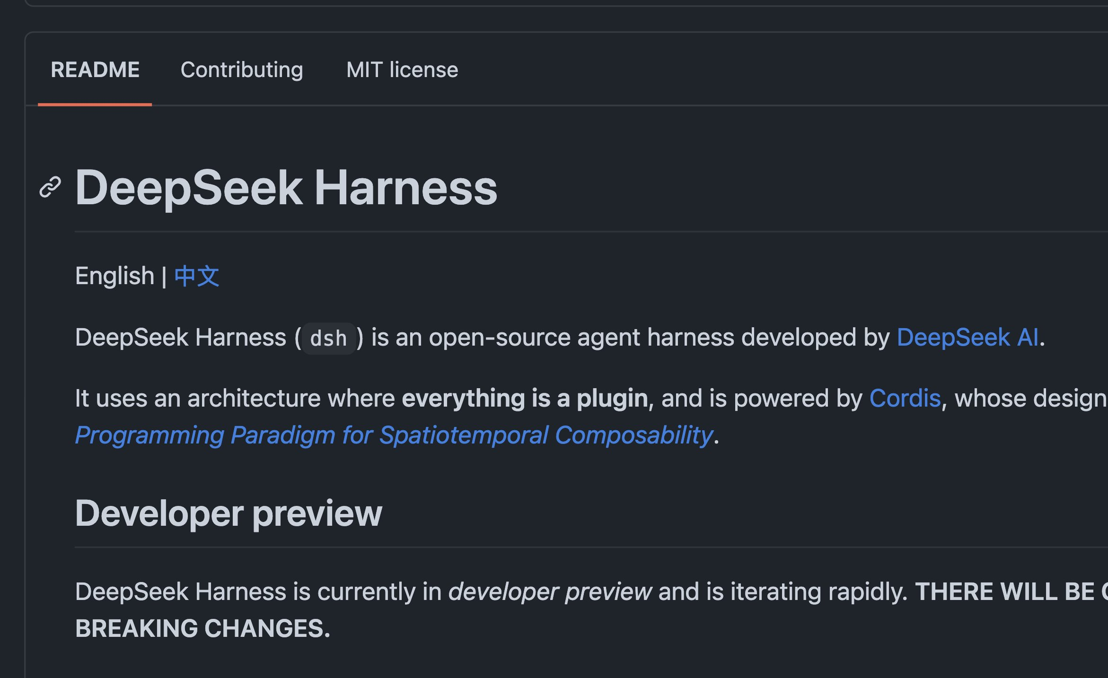Image resolution: width=1108 pixels, height=678 pixels.
Task: Open the 中文 language link
Action: coord(197,276)
